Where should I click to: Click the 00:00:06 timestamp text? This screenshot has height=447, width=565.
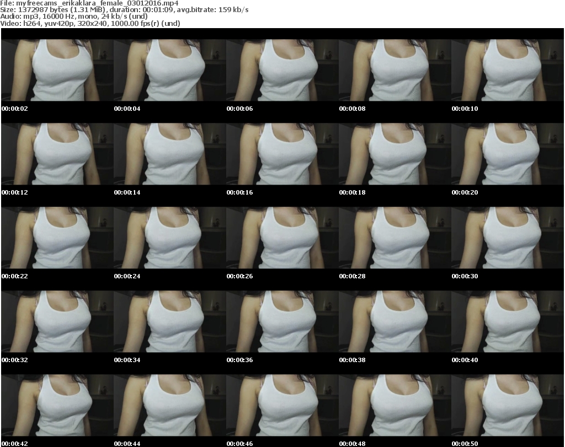pyautogui.click(x=239, y=109)
